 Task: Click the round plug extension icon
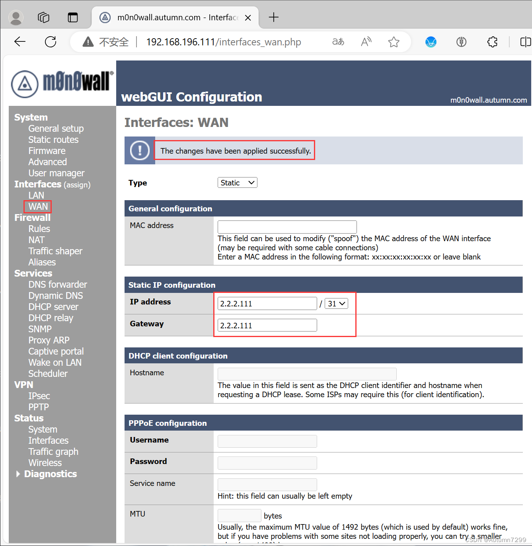pyautogui.click(x=462, y=42)
